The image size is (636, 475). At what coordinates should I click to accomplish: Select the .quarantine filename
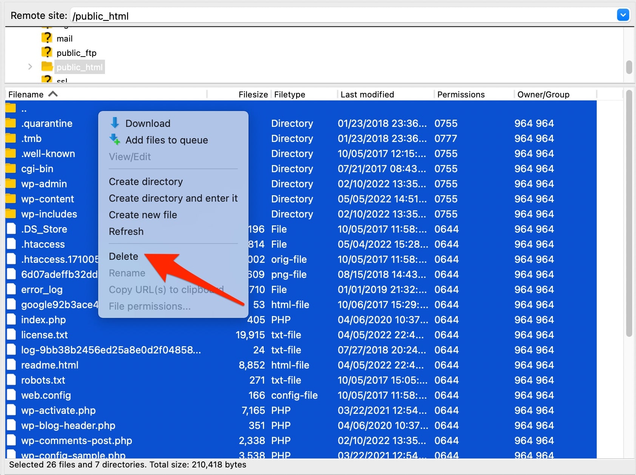click(x=47, y=123)
